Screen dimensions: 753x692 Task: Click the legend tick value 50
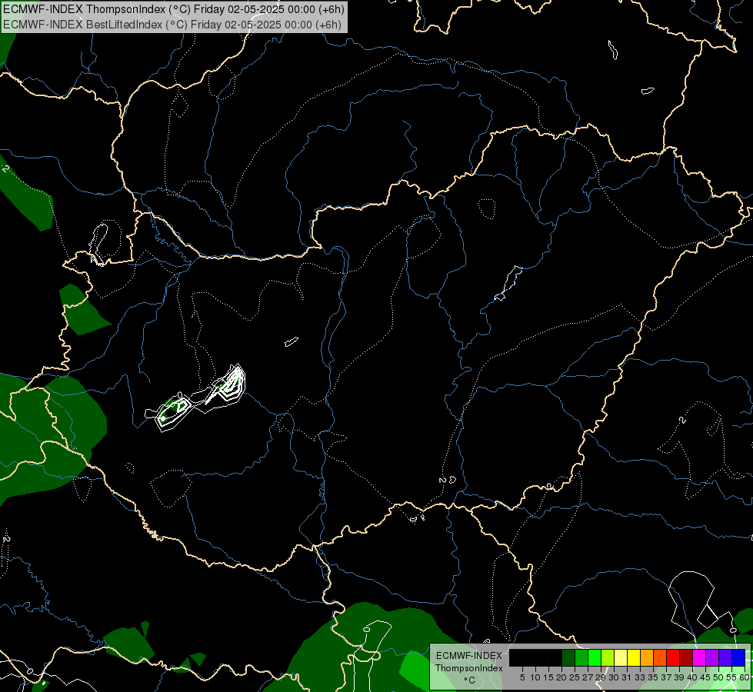coord(718,677)
